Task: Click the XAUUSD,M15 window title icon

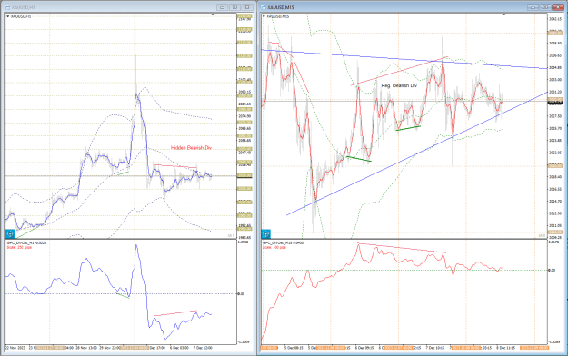Action: pos(263,7)
